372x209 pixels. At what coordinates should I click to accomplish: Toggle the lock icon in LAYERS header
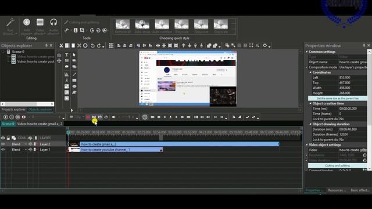coord(8,138)
